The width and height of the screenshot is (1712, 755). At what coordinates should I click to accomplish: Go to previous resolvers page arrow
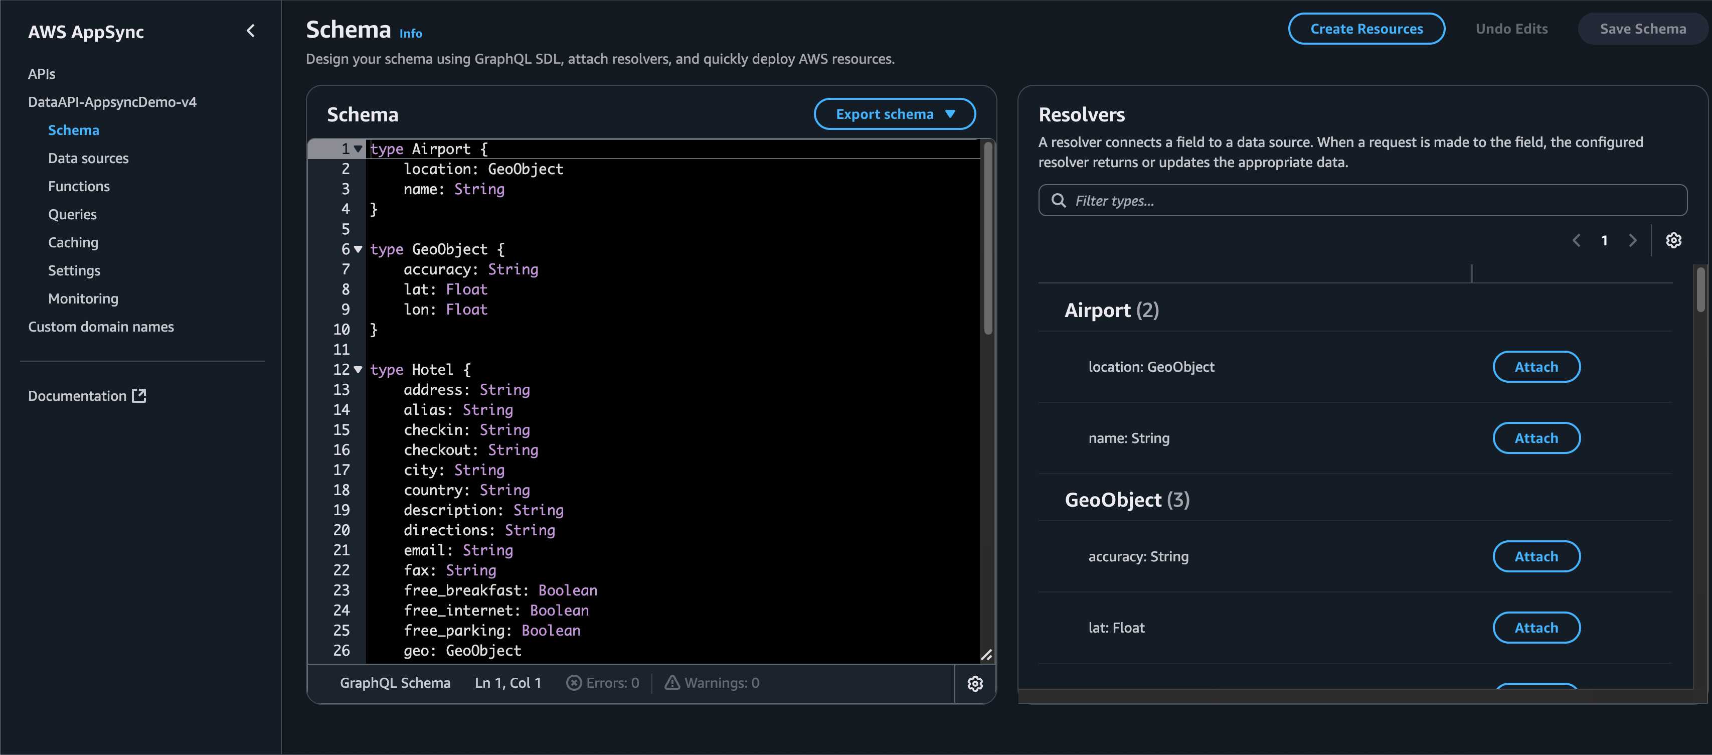point(1577,241)
